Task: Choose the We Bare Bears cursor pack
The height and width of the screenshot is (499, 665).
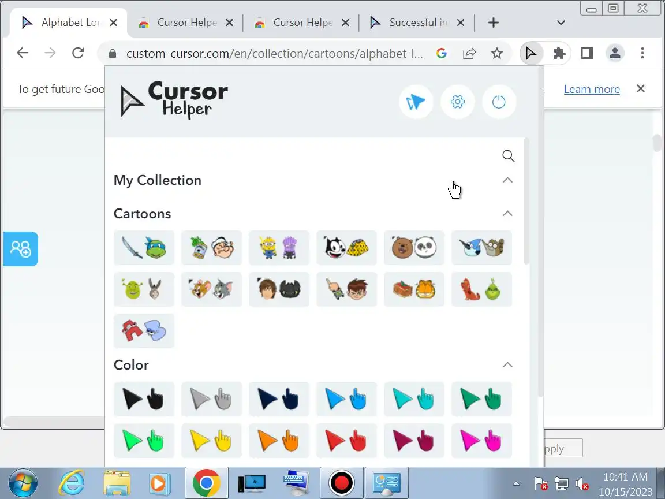Action: click(414, 248)
